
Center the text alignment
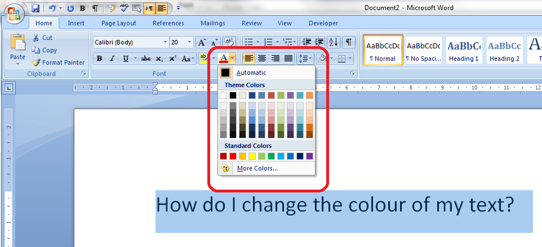coord(262,59)
